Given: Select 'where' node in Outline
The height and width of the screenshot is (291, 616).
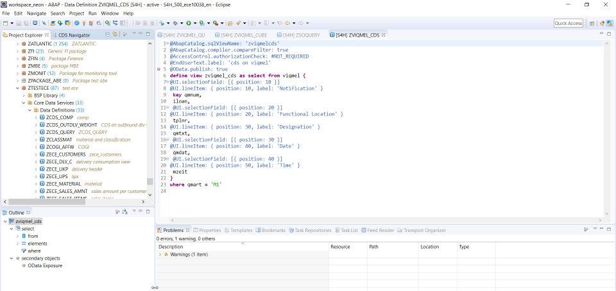Looking at the screenshot, I should point(34,251).
